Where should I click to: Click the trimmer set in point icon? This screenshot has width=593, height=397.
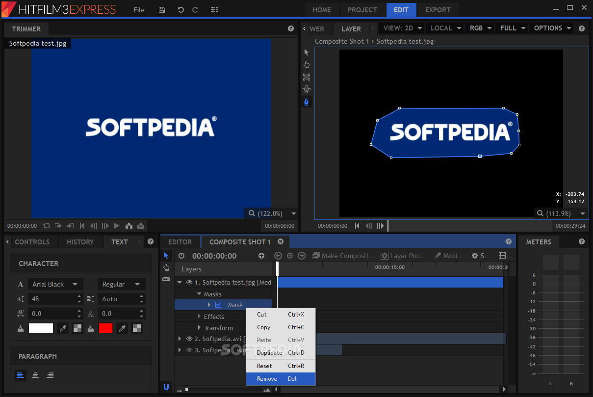point(58,226)
